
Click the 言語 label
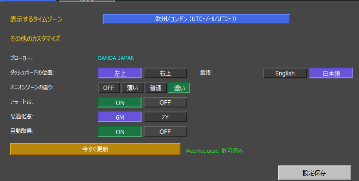pyautogui.click(x=206, y=72)
